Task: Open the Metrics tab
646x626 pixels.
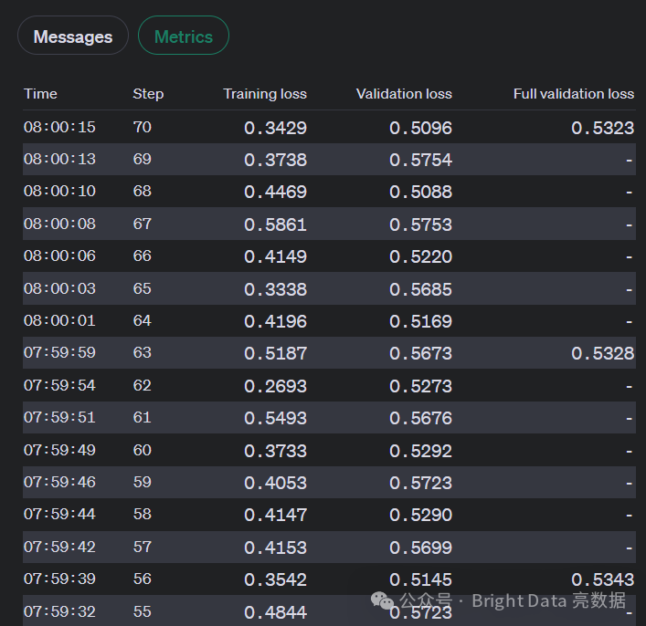Action: (x=184, y=37)
